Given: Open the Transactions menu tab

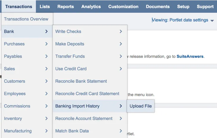Looking at the screenshot, I should click(x=19, y=6).
